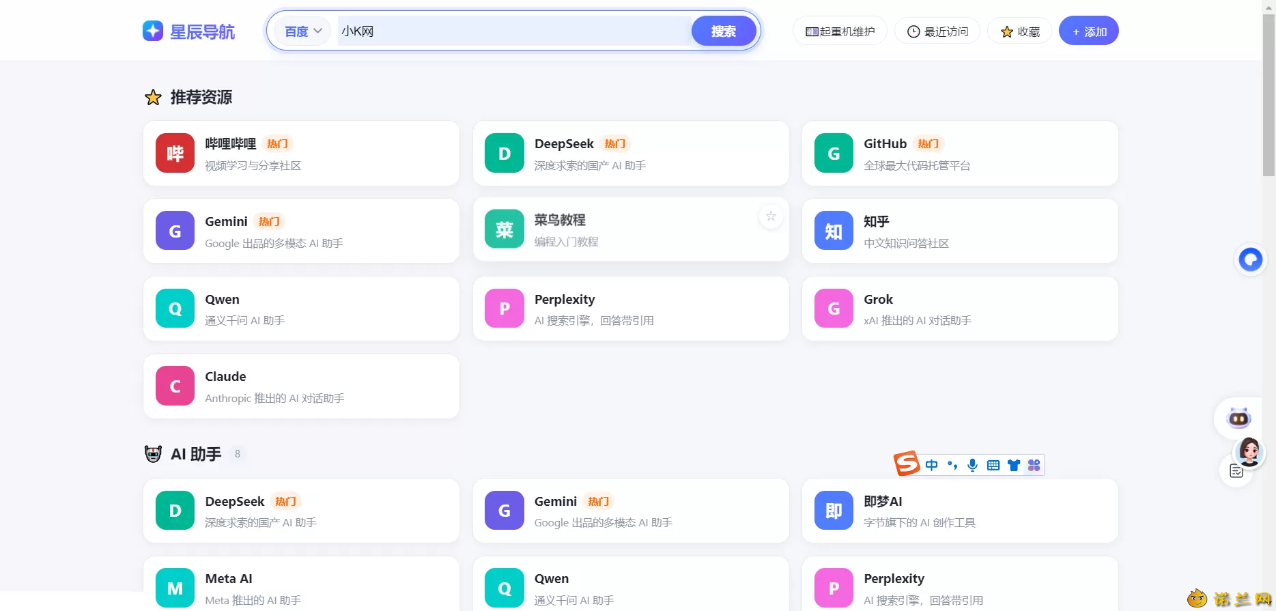The width and height of the screenshot is (1276, 611).
Task: Open Sogou toolbox grid menu
Action: tap(1034, 465)
